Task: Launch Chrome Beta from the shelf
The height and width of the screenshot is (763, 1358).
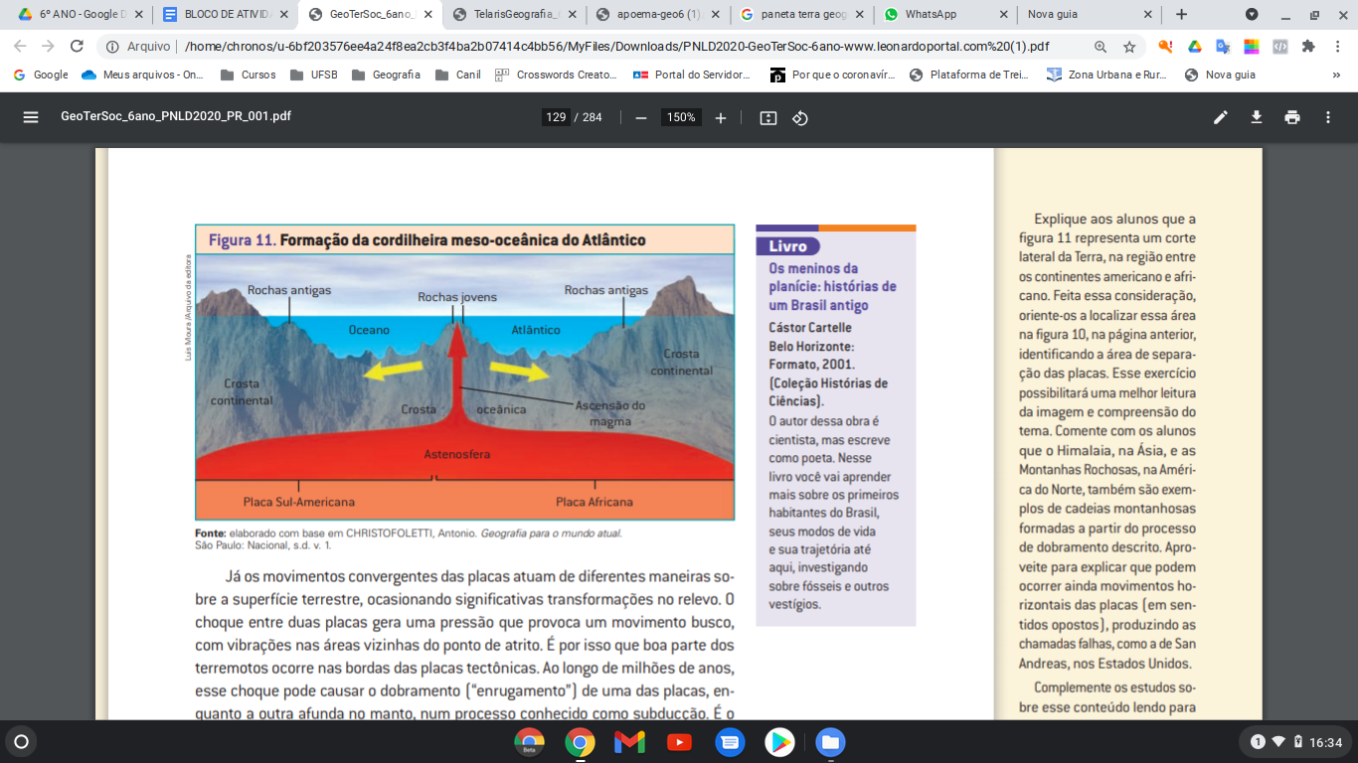Action: 529,742
